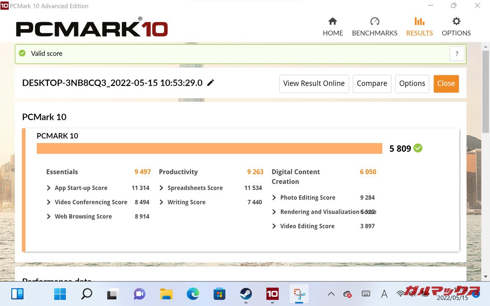This screenshot has height=306, width=490.
Task: Expand Spreadsheets Score details
Action: click(162, 188)
